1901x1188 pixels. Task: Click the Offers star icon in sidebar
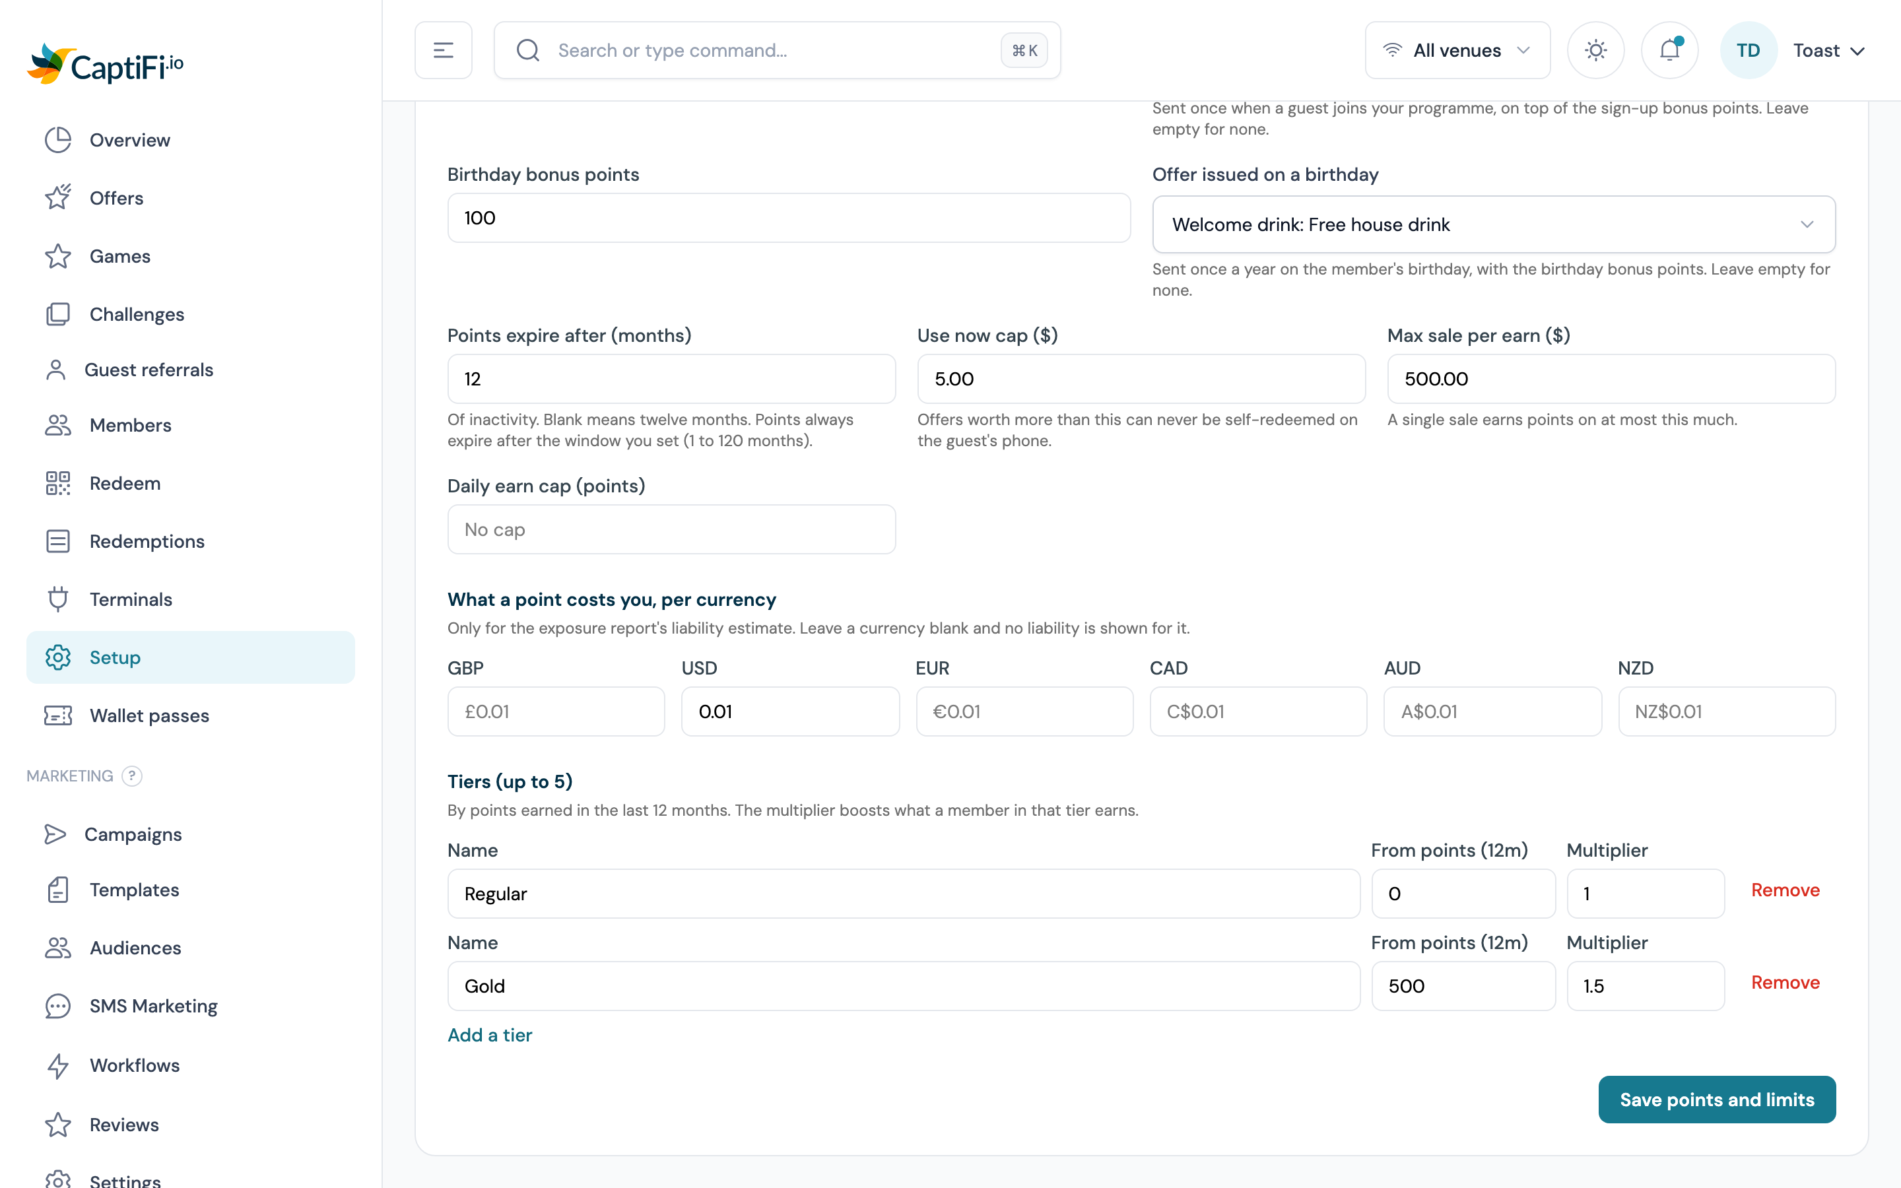tap(57, 198)
